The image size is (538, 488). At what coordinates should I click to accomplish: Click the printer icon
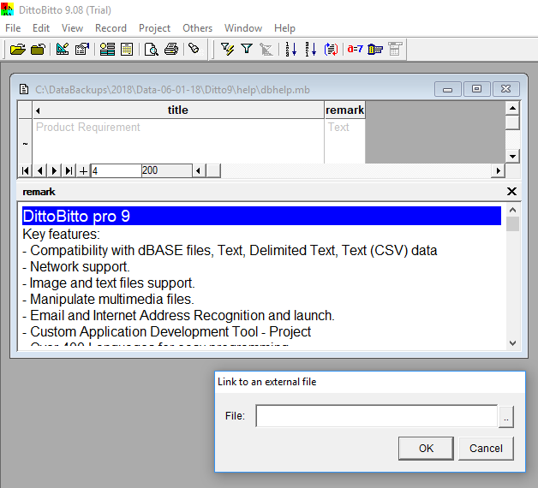coord(171,50)
